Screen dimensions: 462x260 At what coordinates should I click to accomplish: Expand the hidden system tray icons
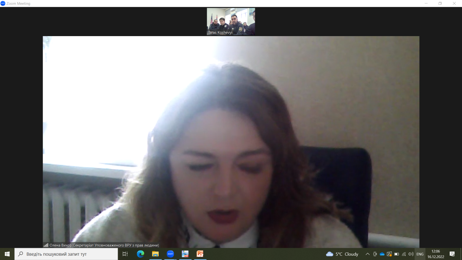(x=368, y=254)
